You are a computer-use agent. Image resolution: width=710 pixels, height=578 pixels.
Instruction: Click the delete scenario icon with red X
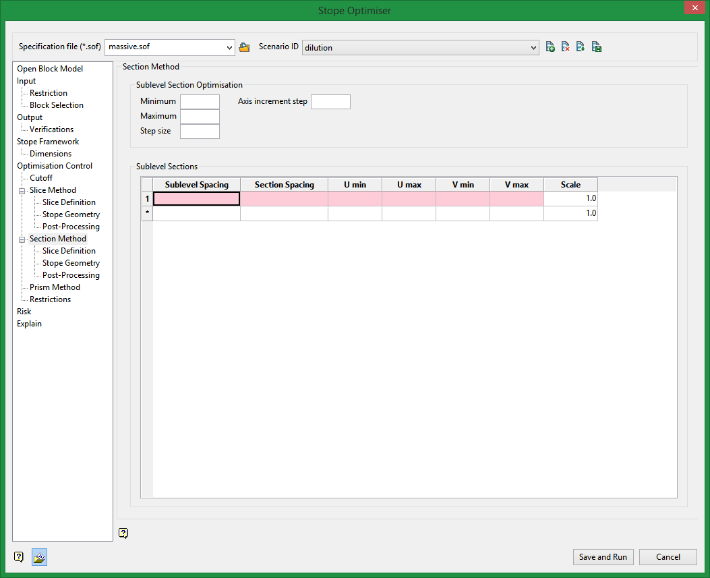[566, 47]
